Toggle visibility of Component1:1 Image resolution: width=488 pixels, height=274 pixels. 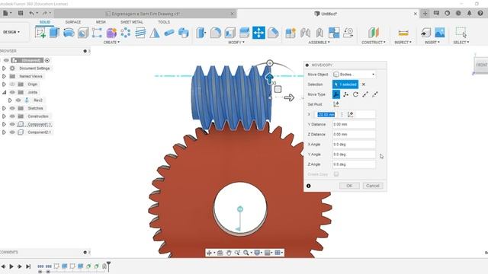point(12,124)
